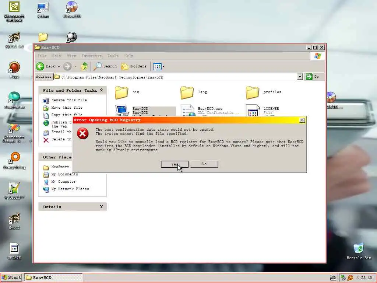Open the Views dropdown arrow
The height and width of the screenshot is (283, 377).
click(x=164, y=66)
